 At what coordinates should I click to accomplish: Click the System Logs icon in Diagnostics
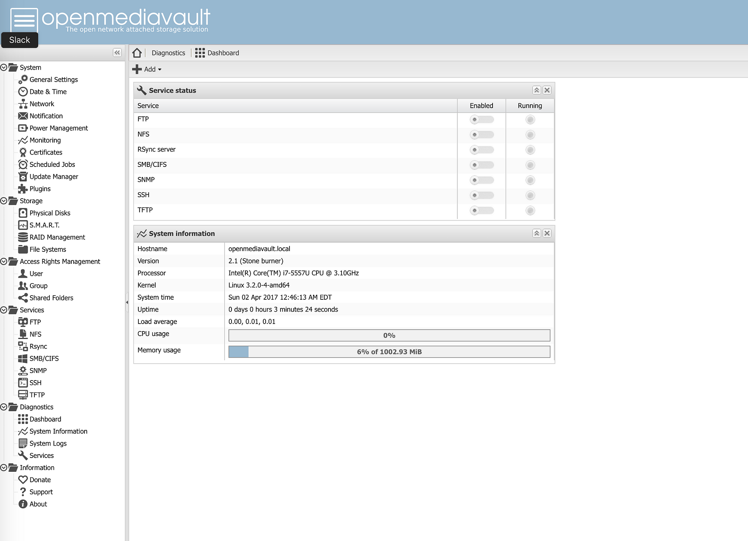tap(23, 443)
